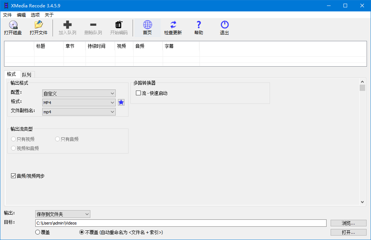Open 帮助 question mark icon
The width and height of the screenshot is (371, 240).
click(x=199, y=28)
